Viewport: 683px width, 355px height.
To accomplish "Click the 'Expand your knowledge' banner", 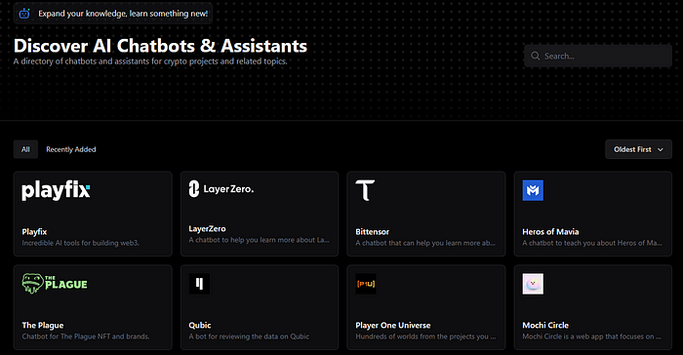I will click(x=113, y=14).
